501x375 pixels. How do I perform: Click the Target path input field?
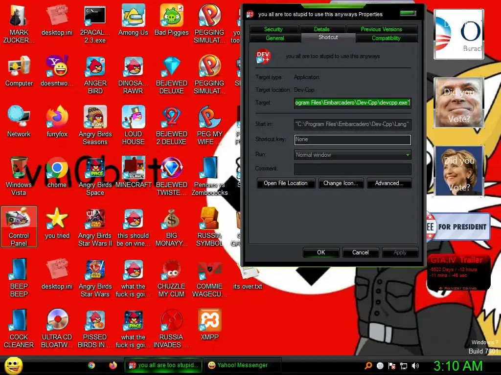click(352, 103)
